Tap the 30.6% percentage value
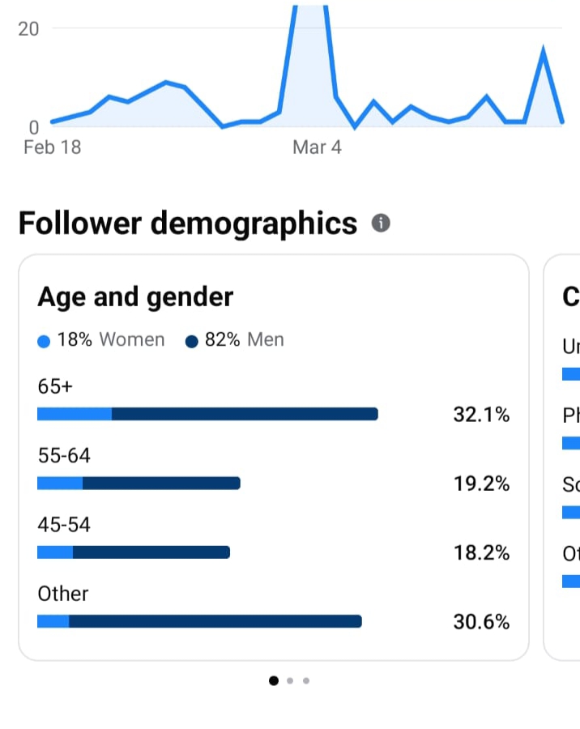Image resolution: width=580 pixels, height=729 pixels. click(481, 622)
